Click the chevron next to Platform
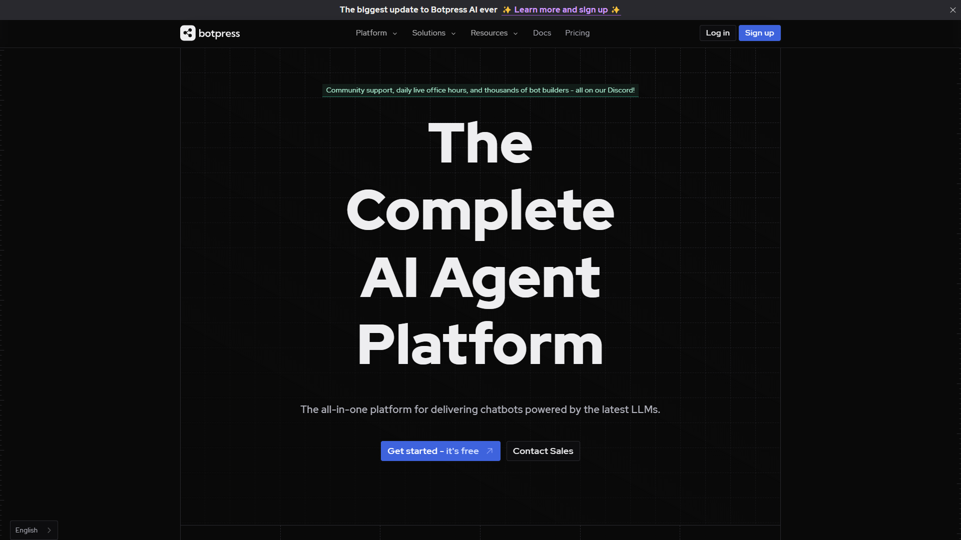The width and height of the screenshot is (961, 540). pyautogui.click(x=395, y=33)
